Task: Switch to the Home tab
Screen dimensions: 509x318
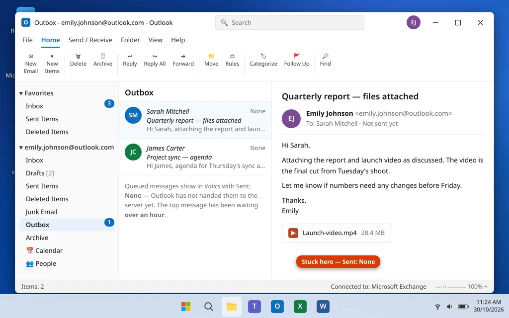Action: [50, 40]
